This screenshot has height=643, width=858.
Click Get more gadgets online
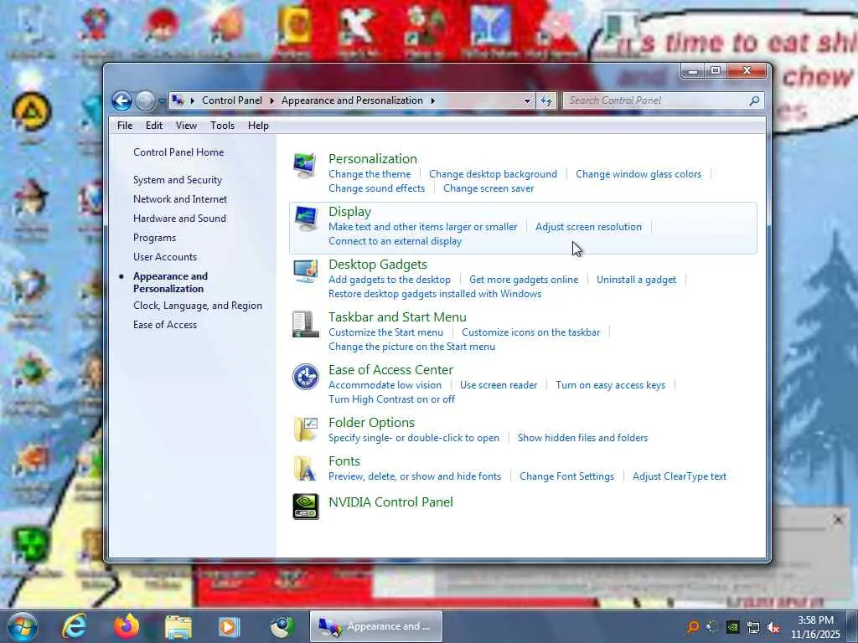524,280
